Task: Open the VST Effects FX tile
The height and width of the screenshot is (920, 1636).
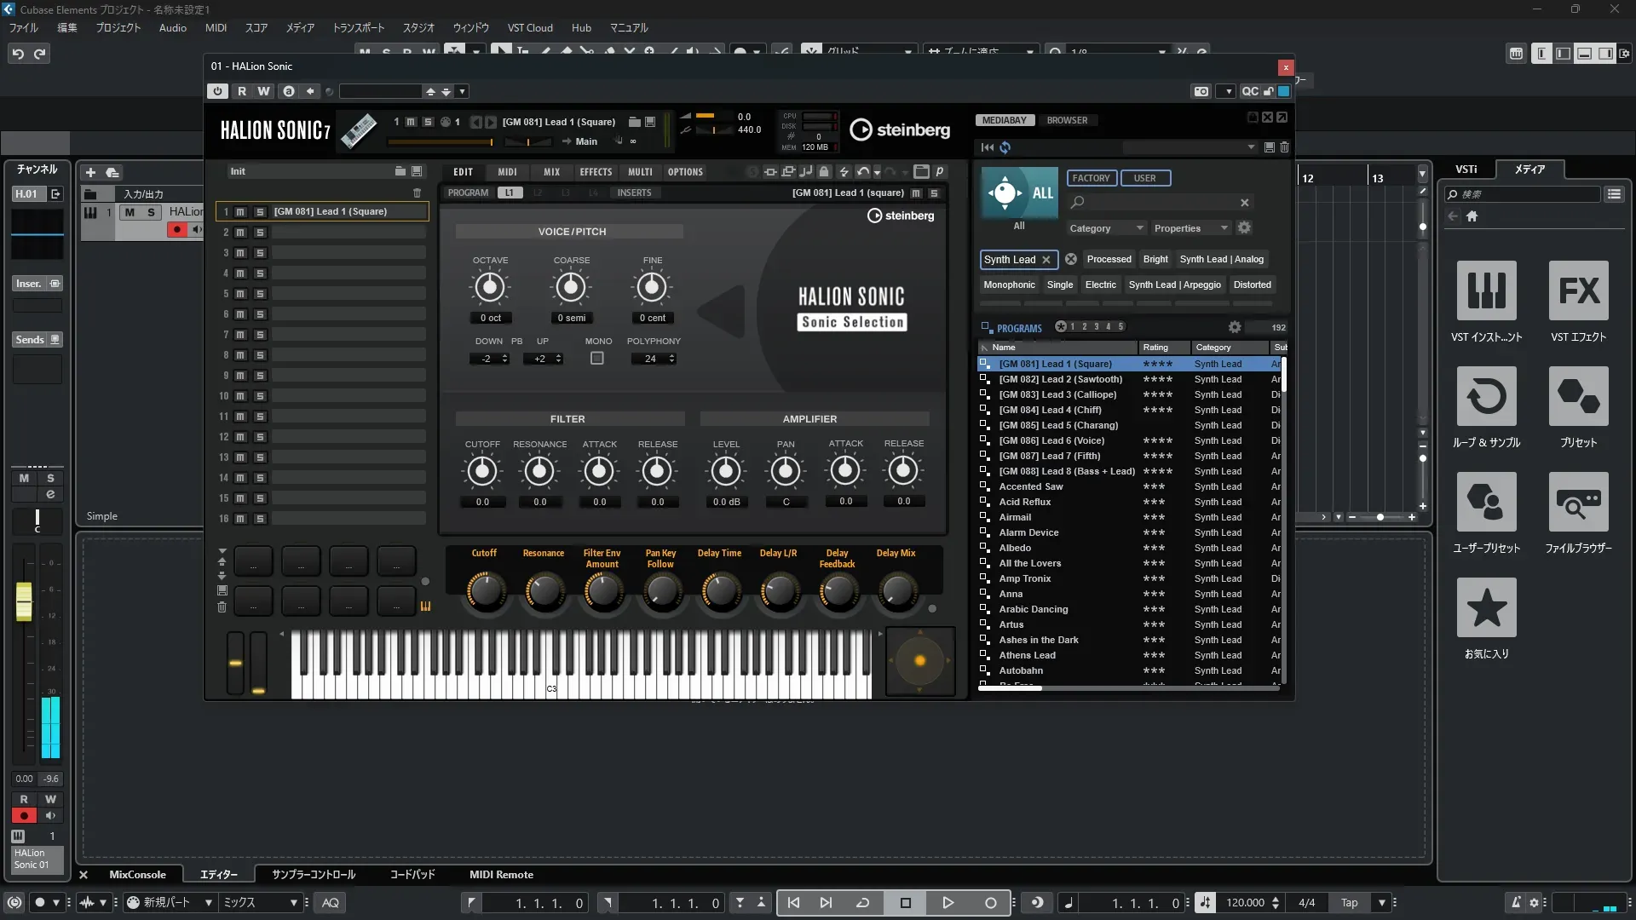Action: click(1578, 291)
